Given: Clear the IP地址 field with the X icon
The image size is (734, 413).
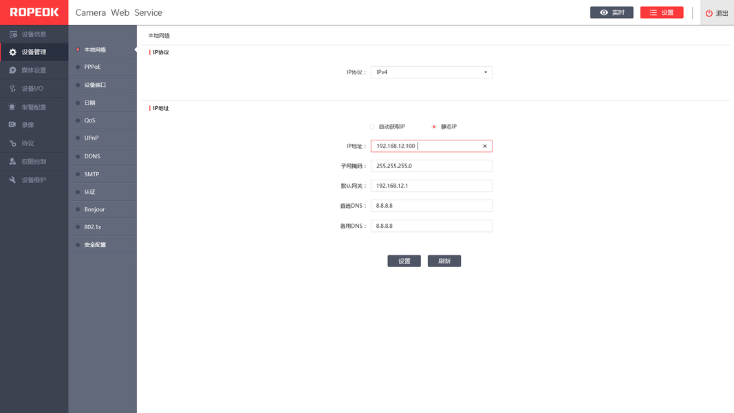Looking at the screenshot, I should click(485, 146).
